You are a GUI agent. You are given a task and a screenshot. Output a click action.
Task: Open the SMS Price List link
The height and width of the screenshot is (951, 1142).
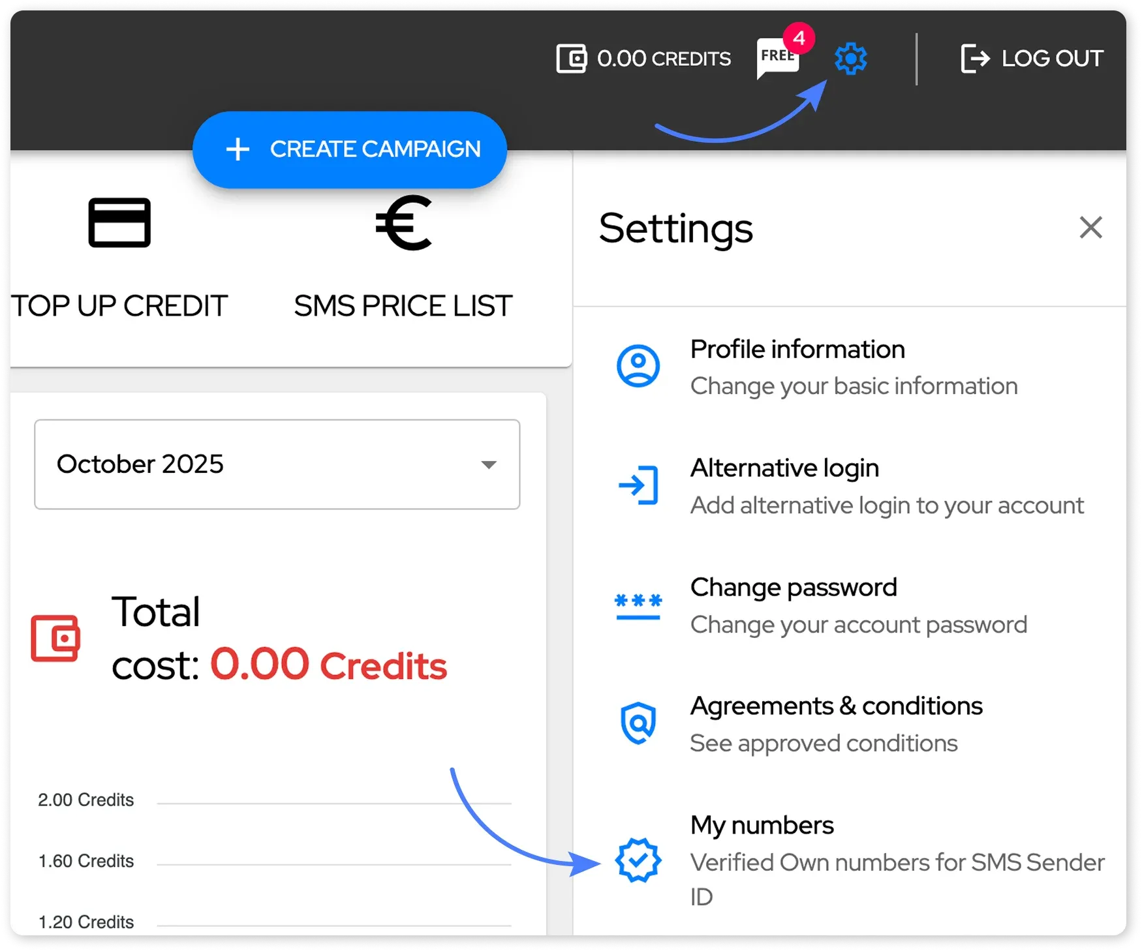coord(403,306)
